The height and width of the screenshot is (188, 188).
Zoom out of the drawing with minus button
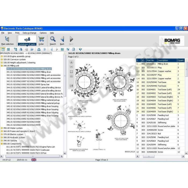71,67
